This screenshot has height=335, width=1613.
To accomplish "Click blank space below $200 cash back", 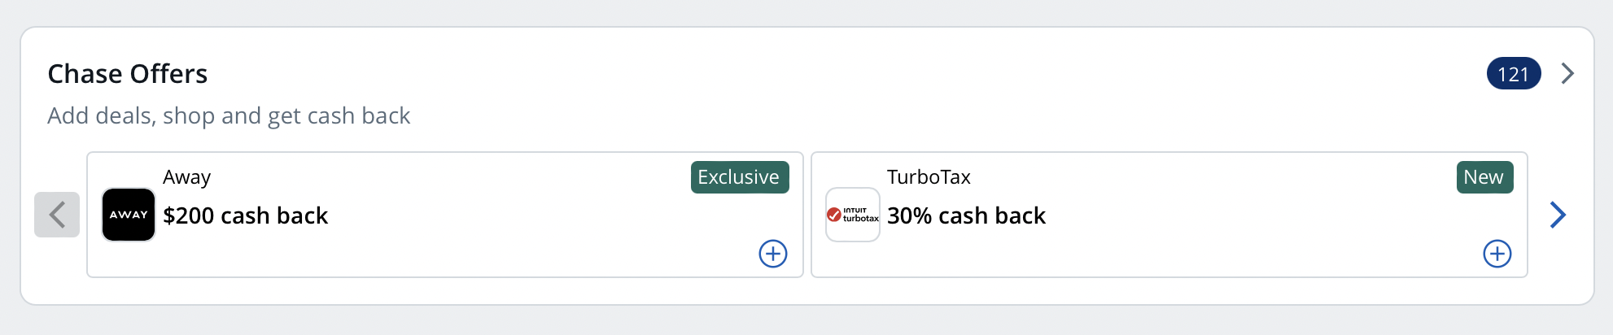I will [x=245, y=255].
